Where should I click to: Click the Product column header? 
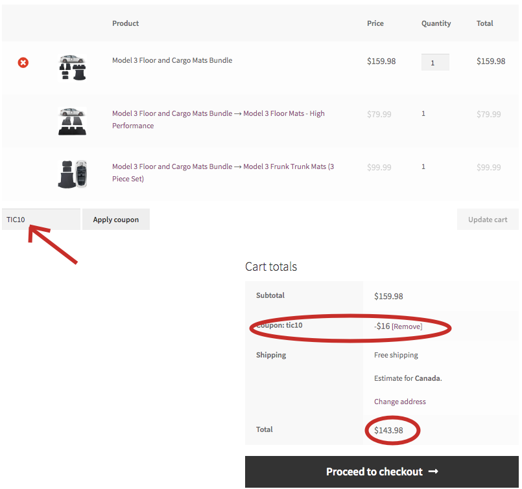[125, 23]
